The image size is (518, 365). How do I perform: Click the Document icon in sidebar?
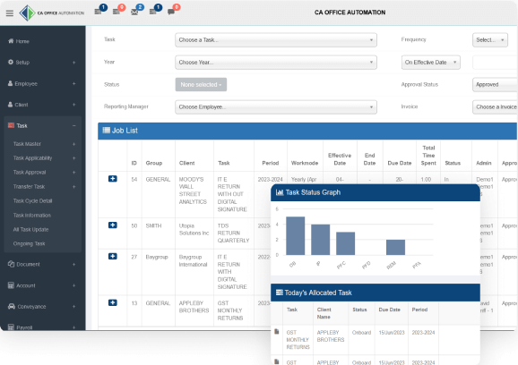pos(12,264)
